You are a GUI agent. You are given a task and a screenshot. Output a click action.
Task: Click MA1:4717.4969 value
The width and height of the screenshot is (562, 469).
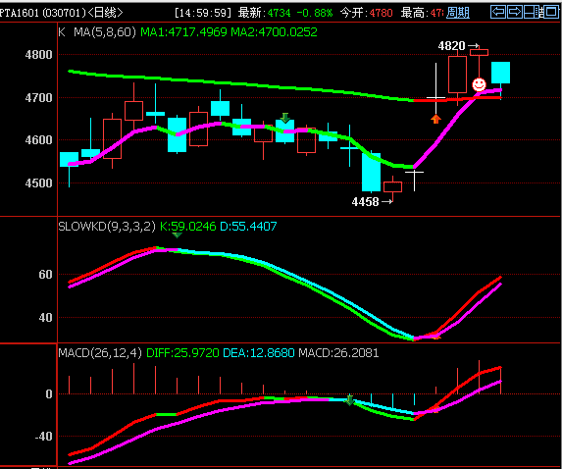(x=183, y=32)
